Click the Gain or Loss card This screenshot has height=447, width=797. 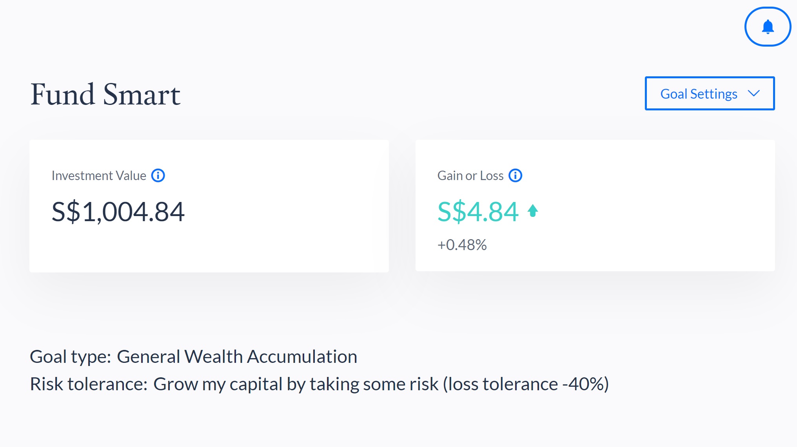[x=595, y=205]
